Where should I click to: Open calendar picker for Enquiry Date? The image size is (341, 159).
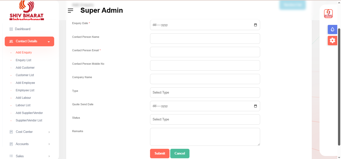pos(255,25)
